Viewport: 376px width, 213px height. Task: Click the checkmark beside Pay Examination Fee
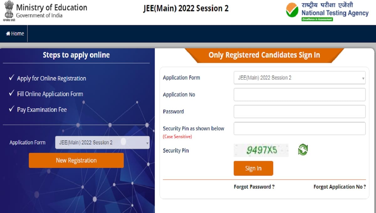[x=12, y=109]
